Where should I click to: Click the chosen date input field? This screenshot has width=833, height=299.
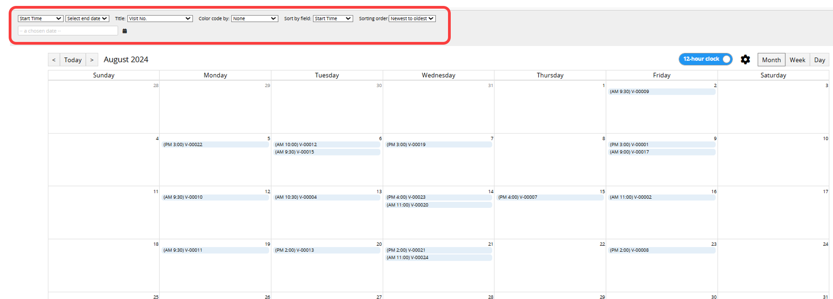click(68, 31)
